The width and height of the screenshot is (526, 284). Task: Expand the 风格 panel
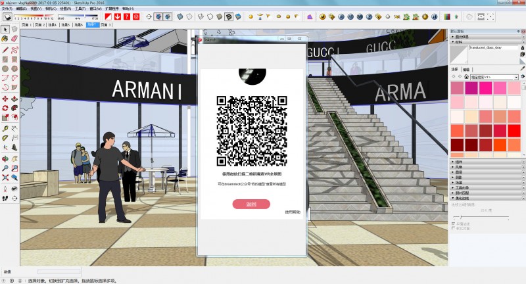487,166
